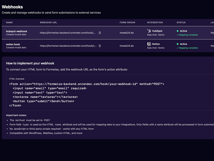The width and height of the screenshot is (214, 161).
Task: Click Created Invalid date under notion hook
Action: pos(16,47)
